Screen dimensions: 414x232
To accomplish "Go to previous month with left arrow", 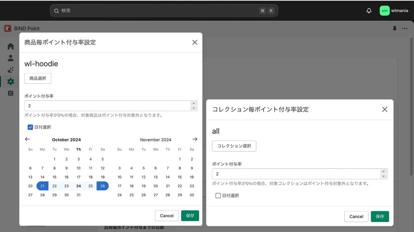I will pyautogui.click(x=27, y=139).
